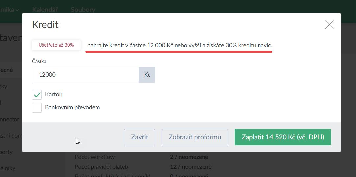Select the sidebar item ending in 'nnector'
The image size is (356, 177).
tap(10, 119)
